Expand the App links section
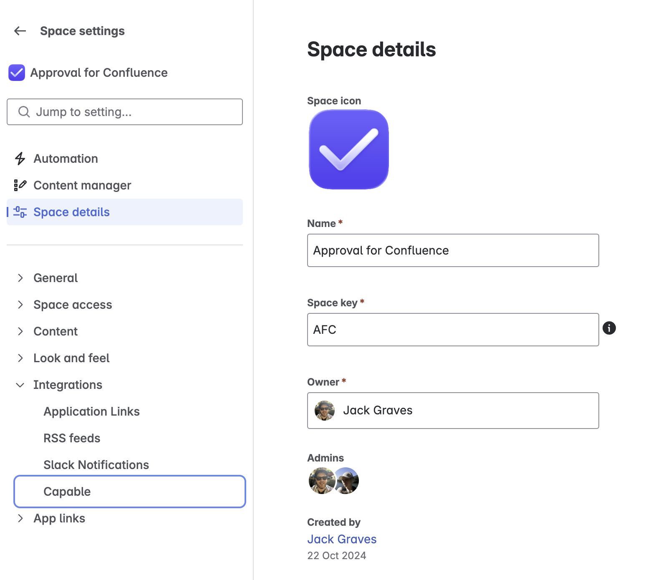 pos(20,518)
